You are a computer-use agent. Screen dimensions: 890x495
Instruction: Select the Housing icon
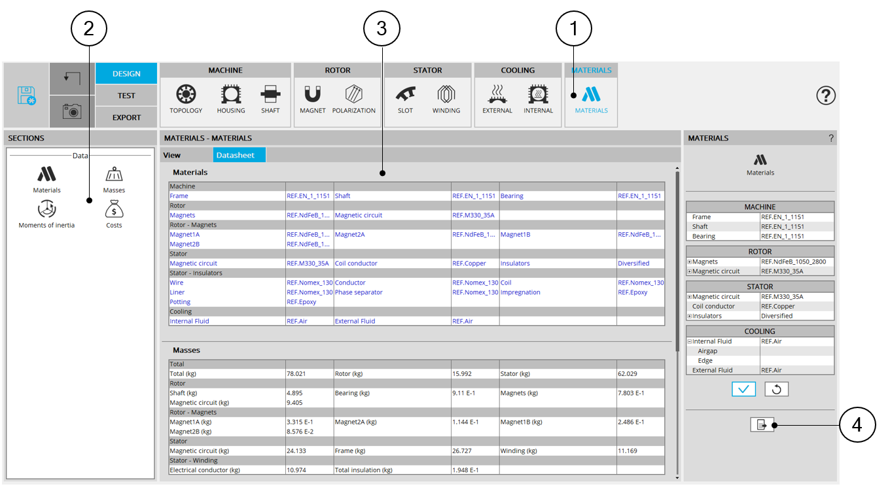pos(231,95)
